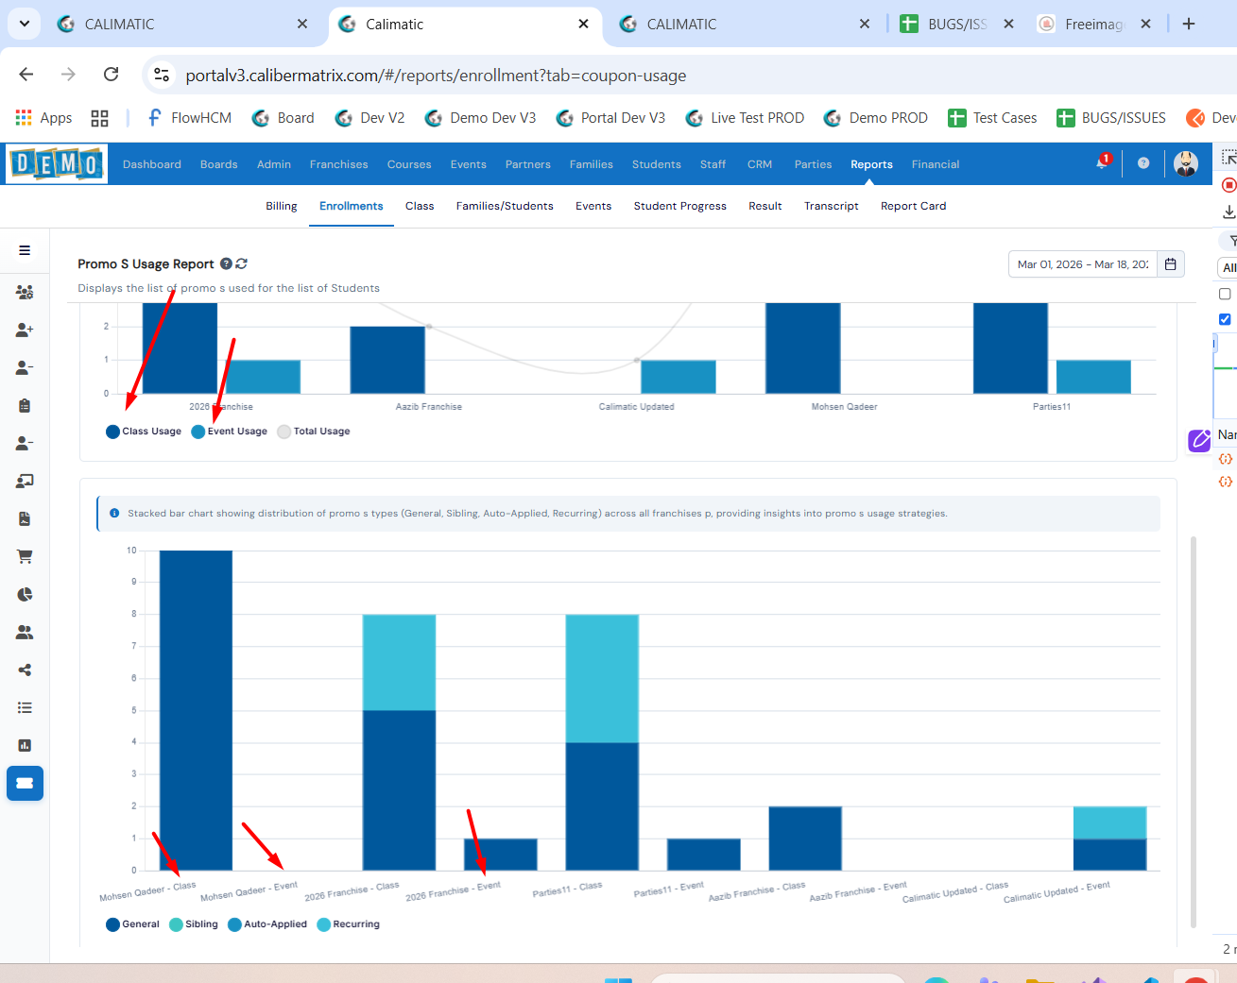
Task: Click the share nodes sidebar icon
Action: tap(25, 669)
